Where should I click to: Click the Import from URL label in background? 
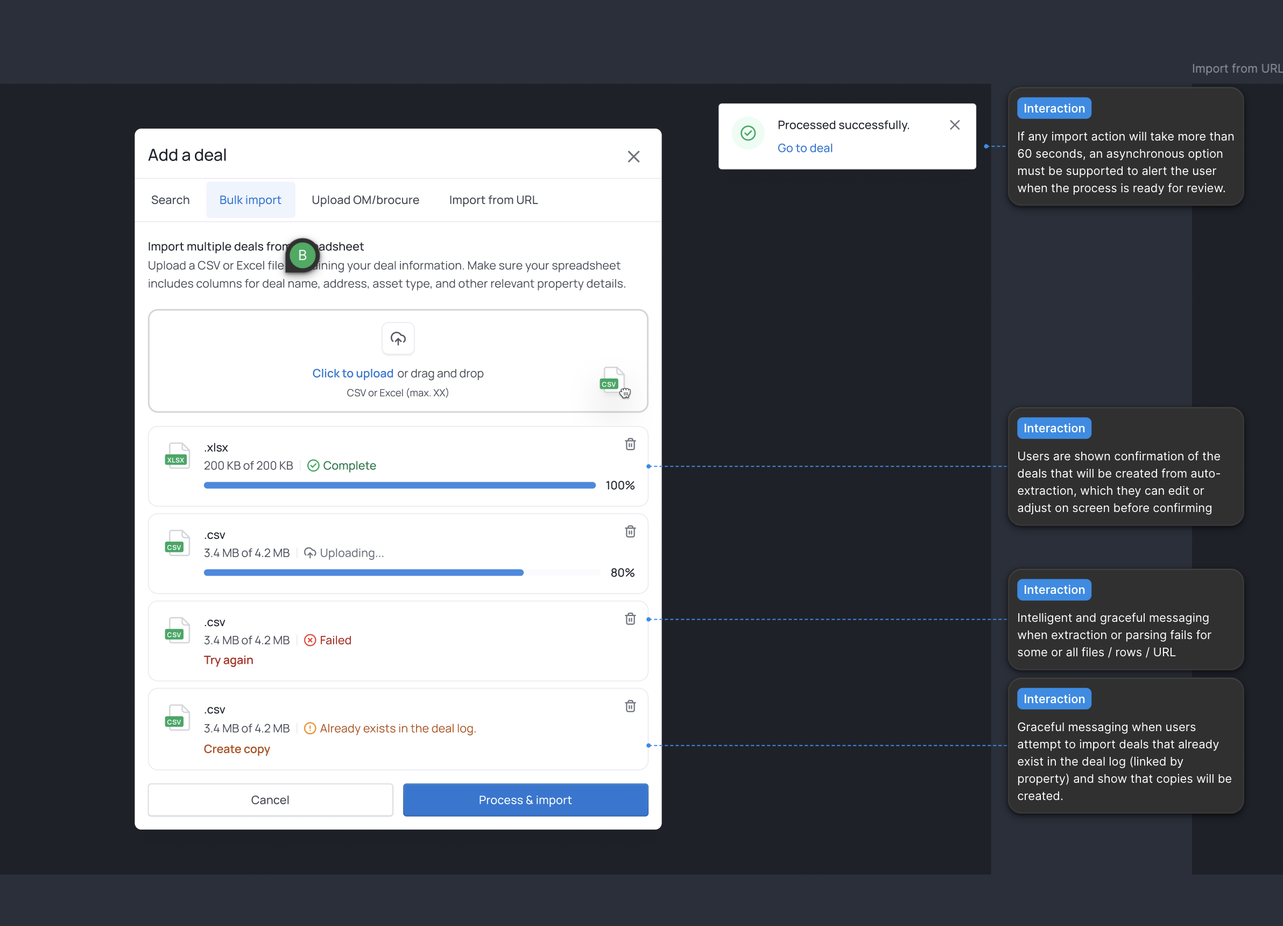pyautogui.click(x=1237, y=68)
